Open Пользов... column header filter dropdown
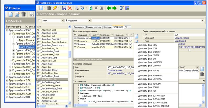 [x=126, y=35]
